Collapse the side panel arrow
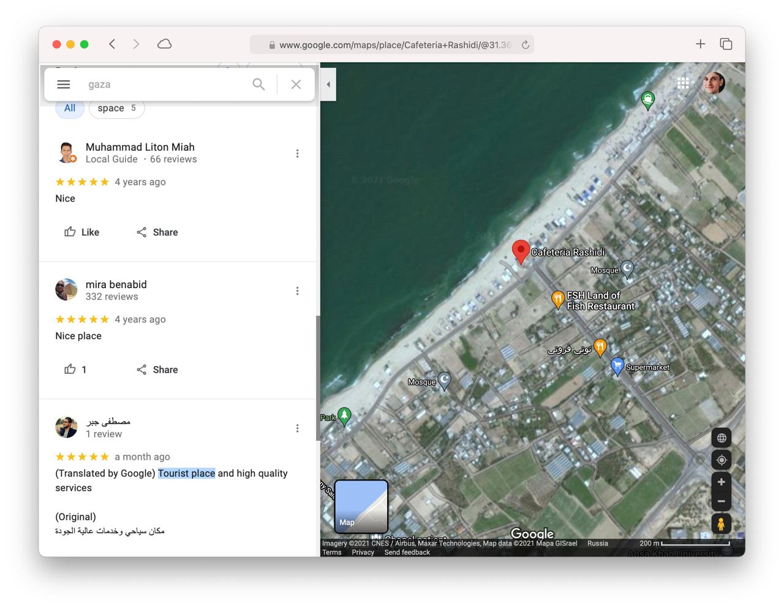784x608 pixels. tap(328, 85)
